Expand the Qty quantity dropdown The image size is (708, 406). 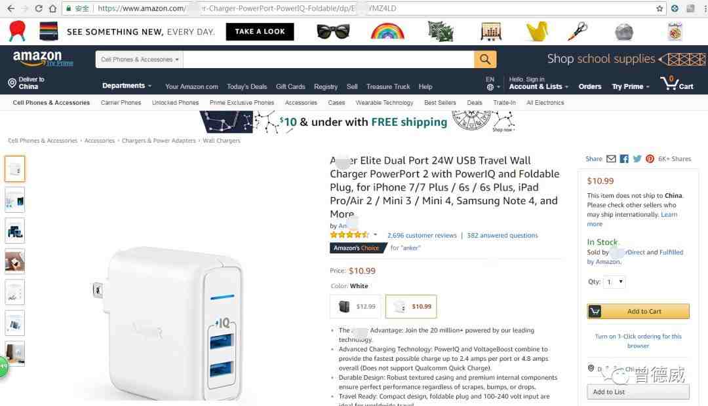point(614,282)
